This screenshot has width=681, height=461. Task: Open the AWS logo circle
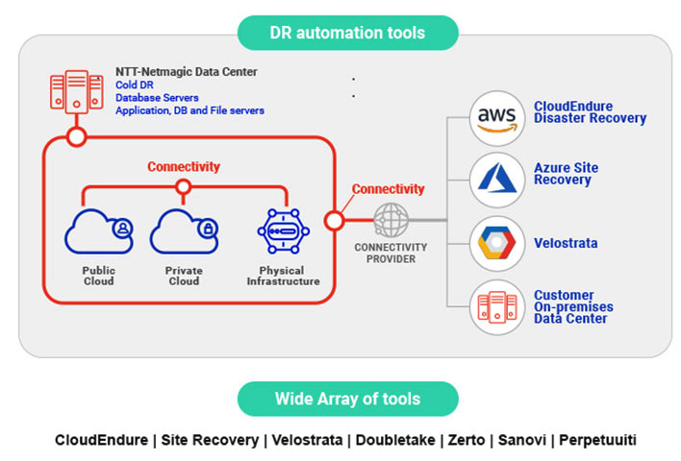pyautogui.click(x=497, y=118)
